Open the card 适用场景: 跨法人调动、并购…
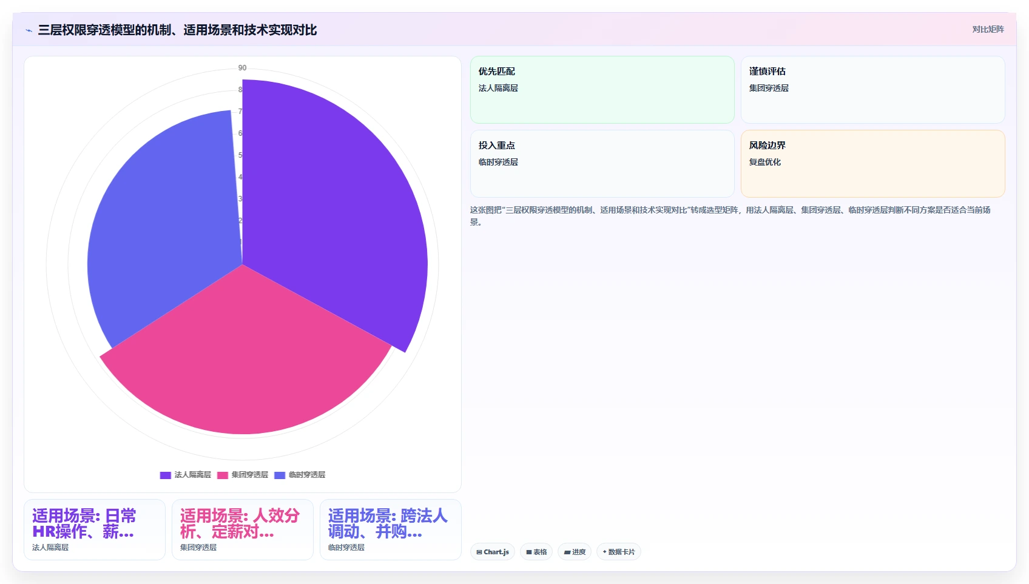This screenshot has width=1029, height=584. coord(391,529)
